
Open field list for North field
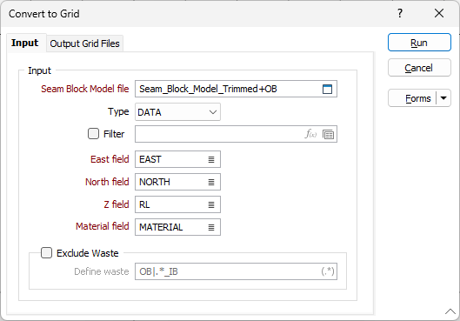(211, 182)
